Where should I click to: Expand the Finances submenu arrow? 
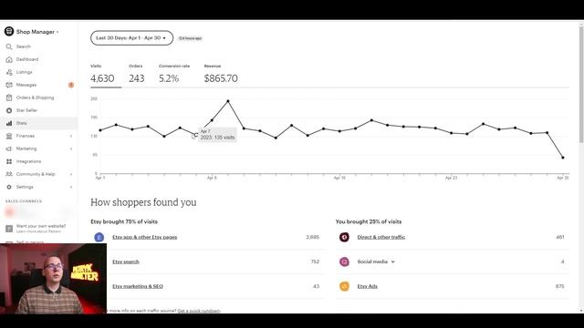click(x=71, y=136)
